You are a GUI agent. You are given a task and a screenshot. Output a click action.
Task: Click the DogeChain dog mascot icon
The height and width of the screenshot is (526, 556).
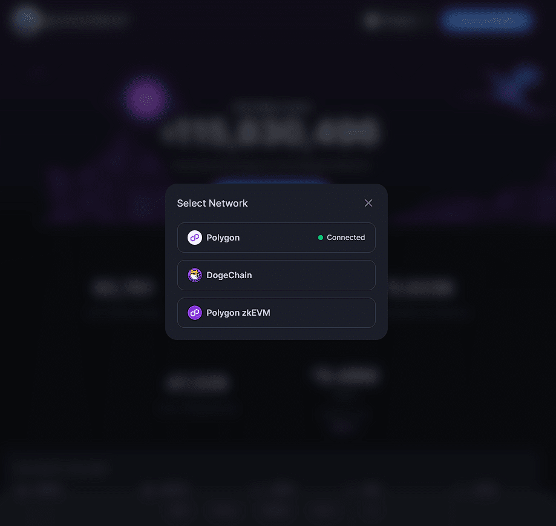195,275
